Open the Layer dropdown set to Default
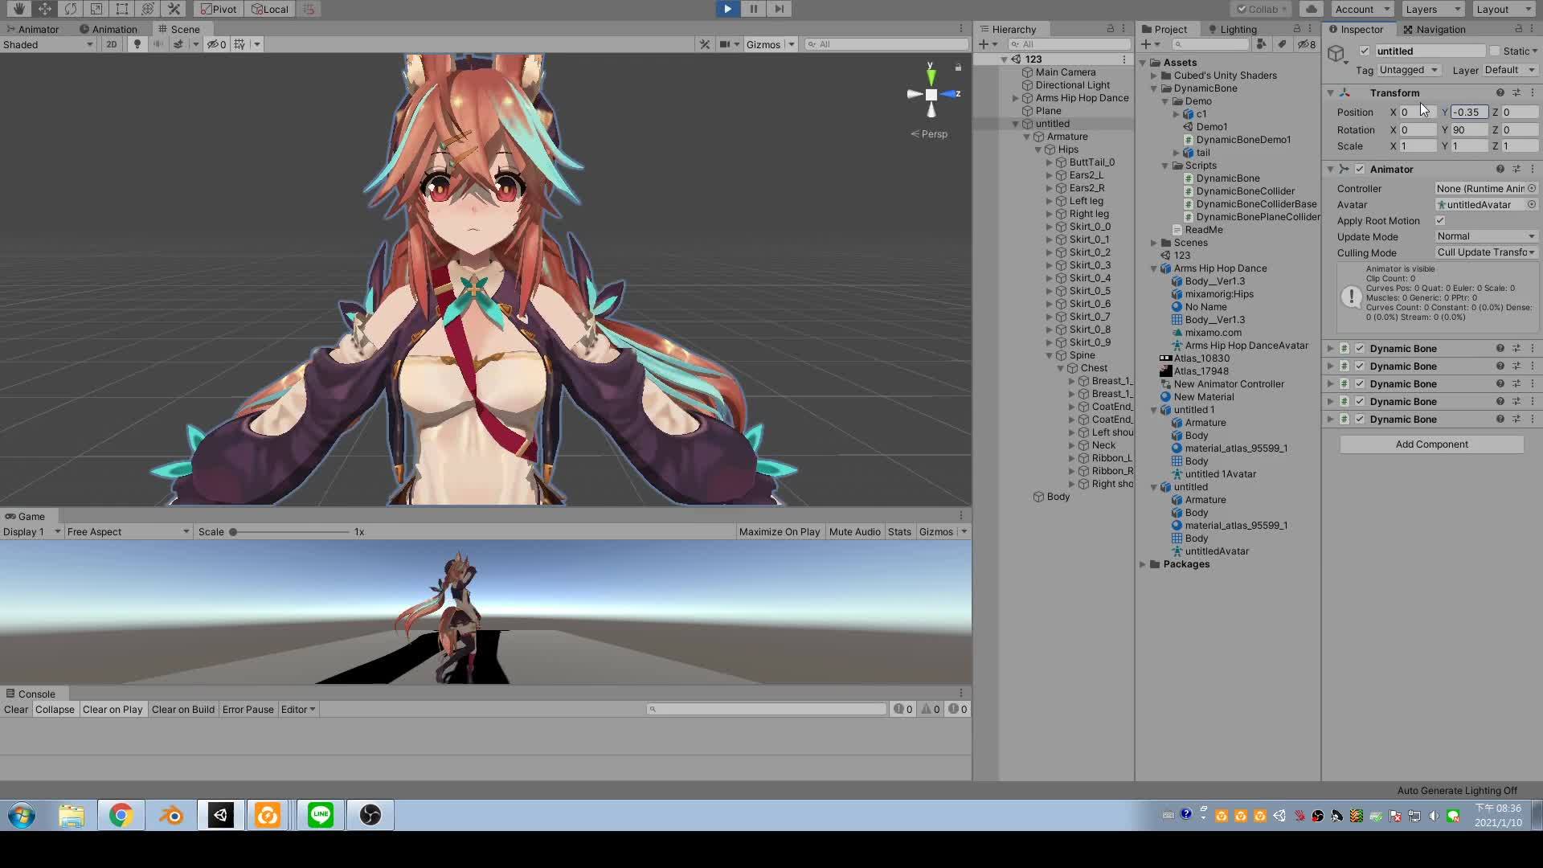This screenshot has width=1543, height=868. (x=1510, y=70)
